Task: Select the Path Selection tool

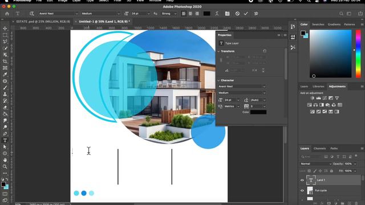Action: pos(5,147)
